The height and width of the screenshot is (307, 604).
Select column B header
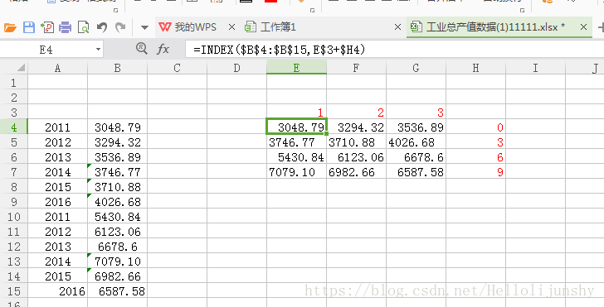pos(118,68)
